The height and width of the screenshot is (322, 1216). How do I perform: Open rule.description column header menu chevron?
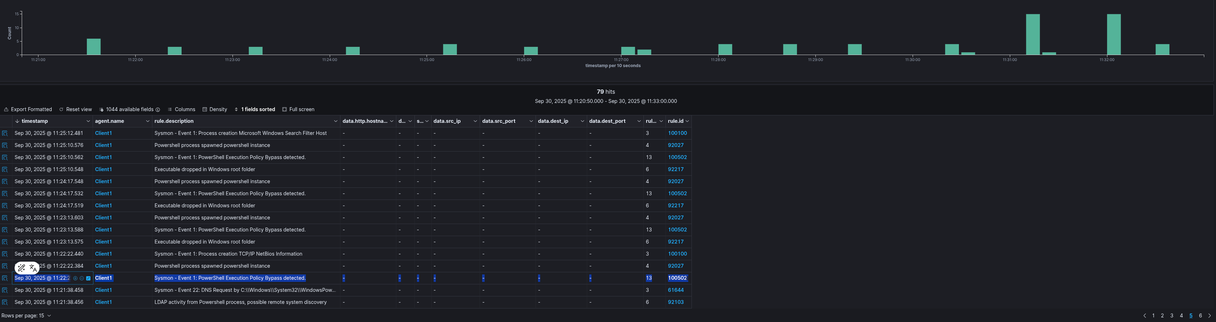336,121
